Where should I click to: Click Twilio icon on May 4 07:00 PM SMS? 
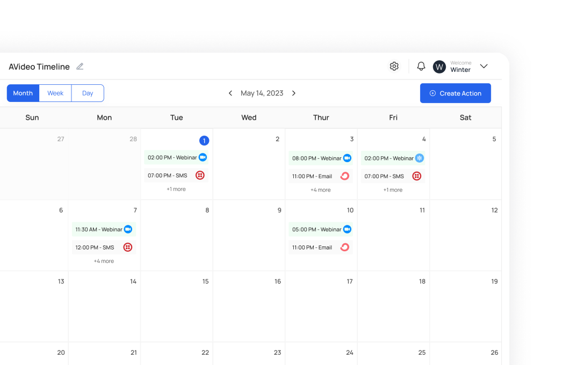(x=416, y=176)
